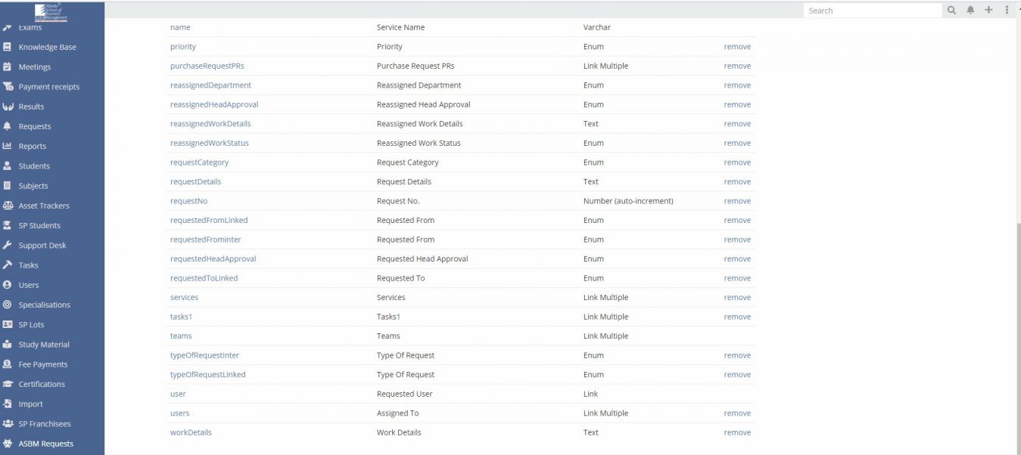Open the three-dot menu at top right

1007,11
